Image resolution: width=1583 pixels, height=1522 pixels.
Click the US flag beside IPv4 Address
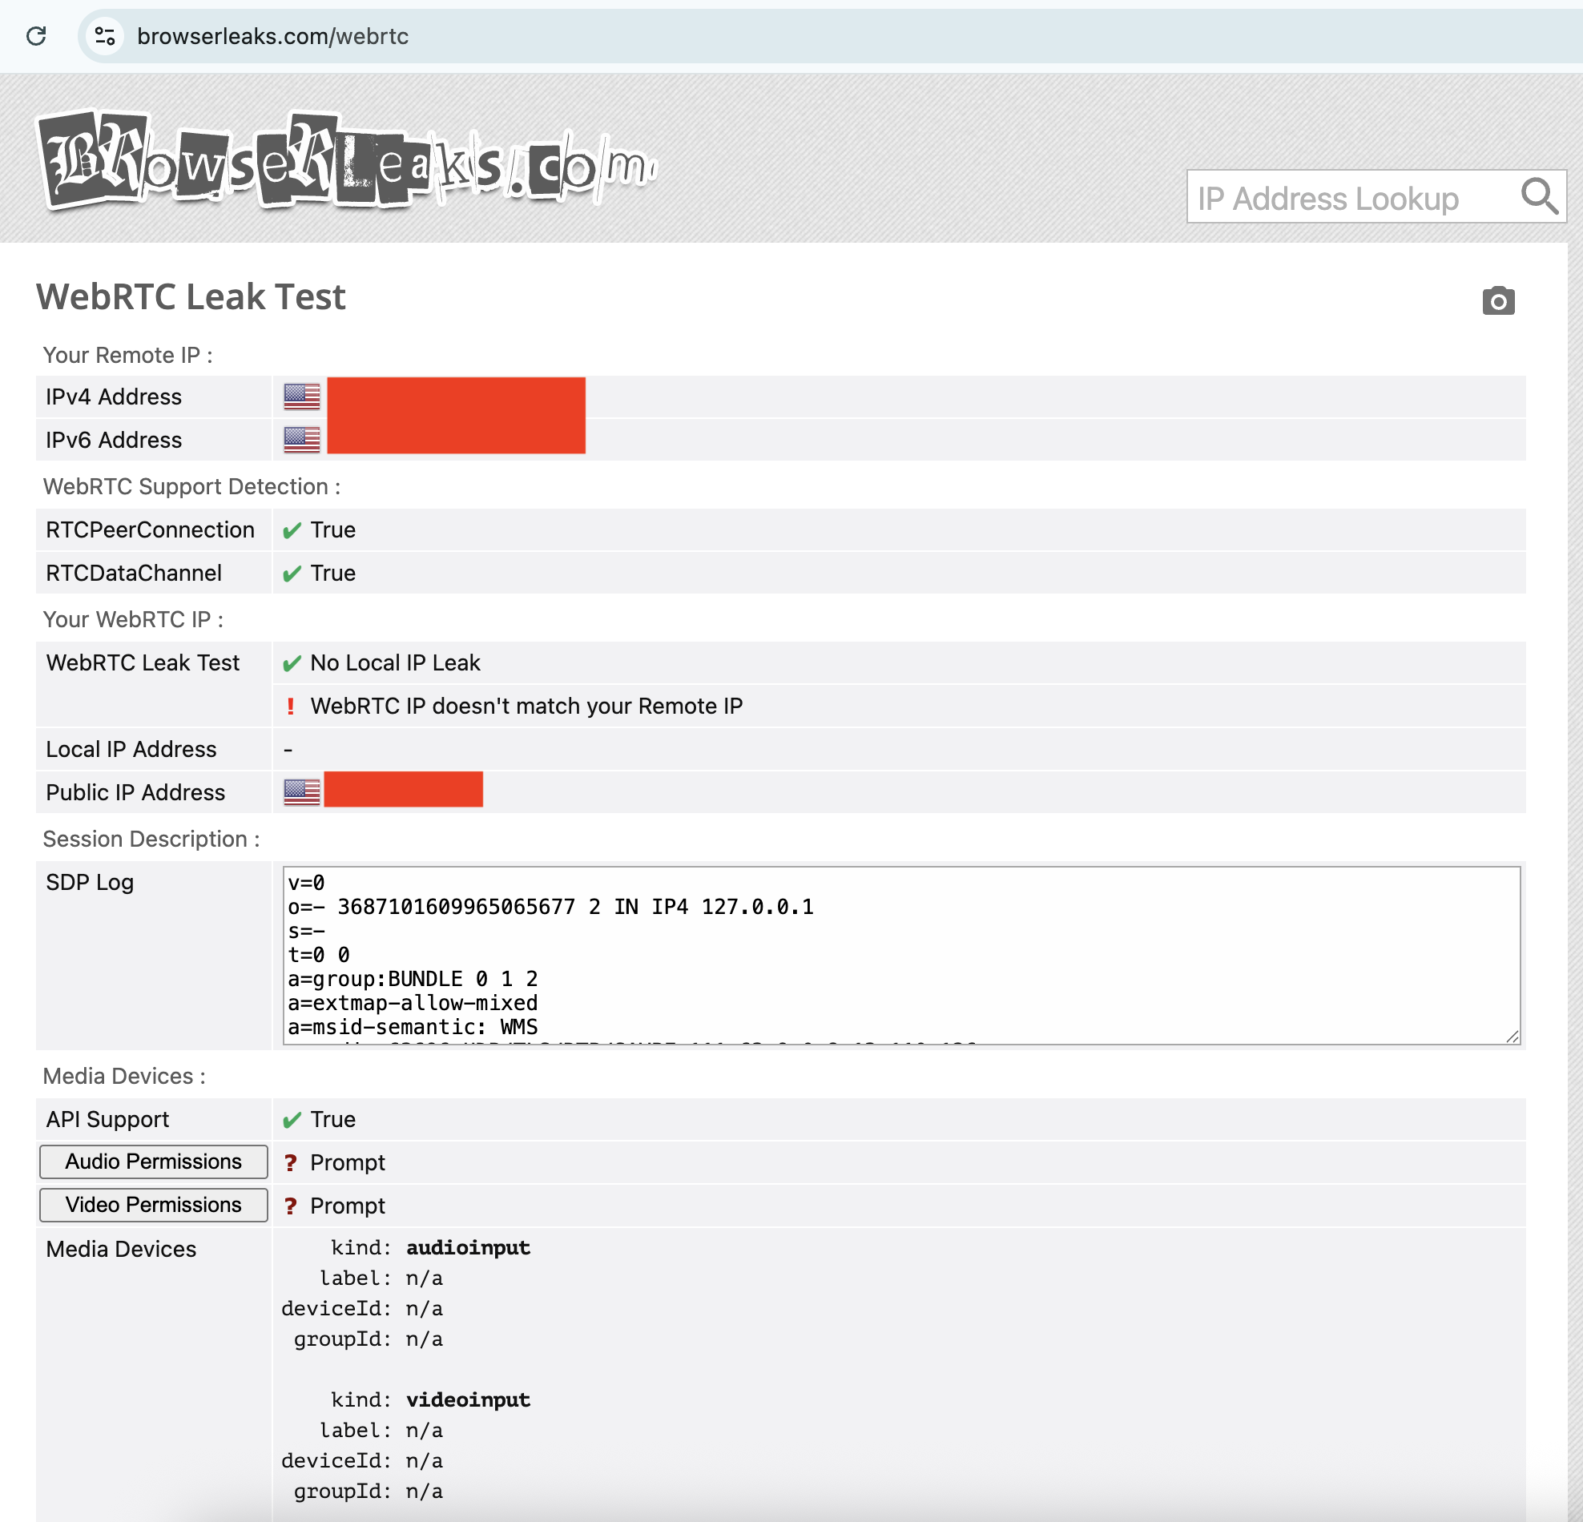[x=301, y=397]
